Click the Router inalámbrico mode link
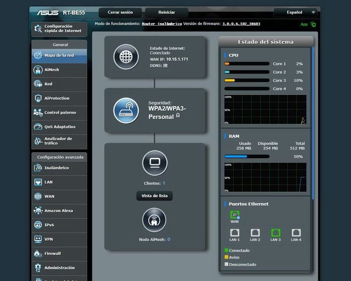The height and width of the screenshot is (281, 351). pyautogui.click(x=162, y=24)
